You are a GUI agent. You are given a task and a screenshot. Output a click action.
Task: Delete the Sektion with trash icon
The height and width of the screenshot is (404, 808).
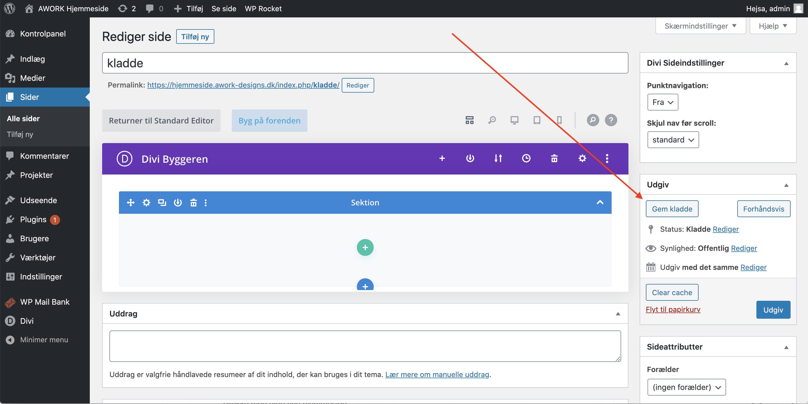point(194,203)
